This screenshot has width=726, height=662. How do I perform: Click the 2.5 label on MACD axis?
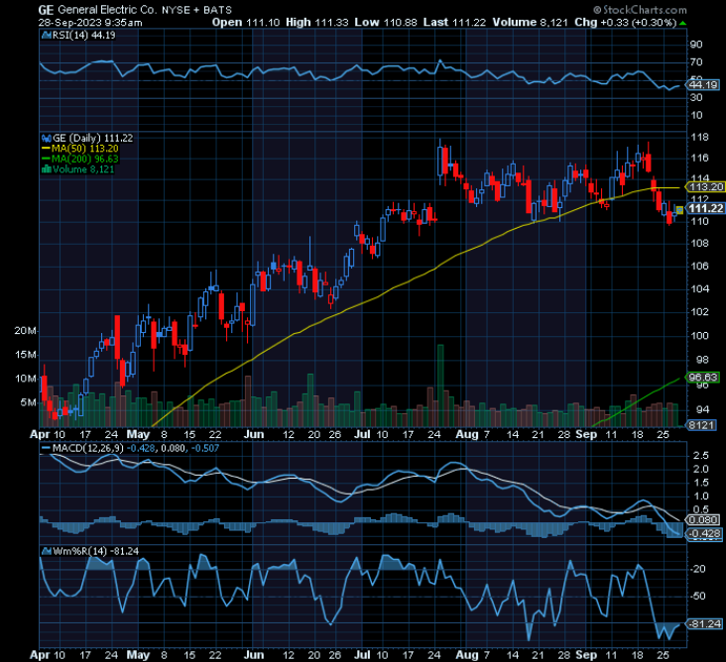(x=700, y=456)
